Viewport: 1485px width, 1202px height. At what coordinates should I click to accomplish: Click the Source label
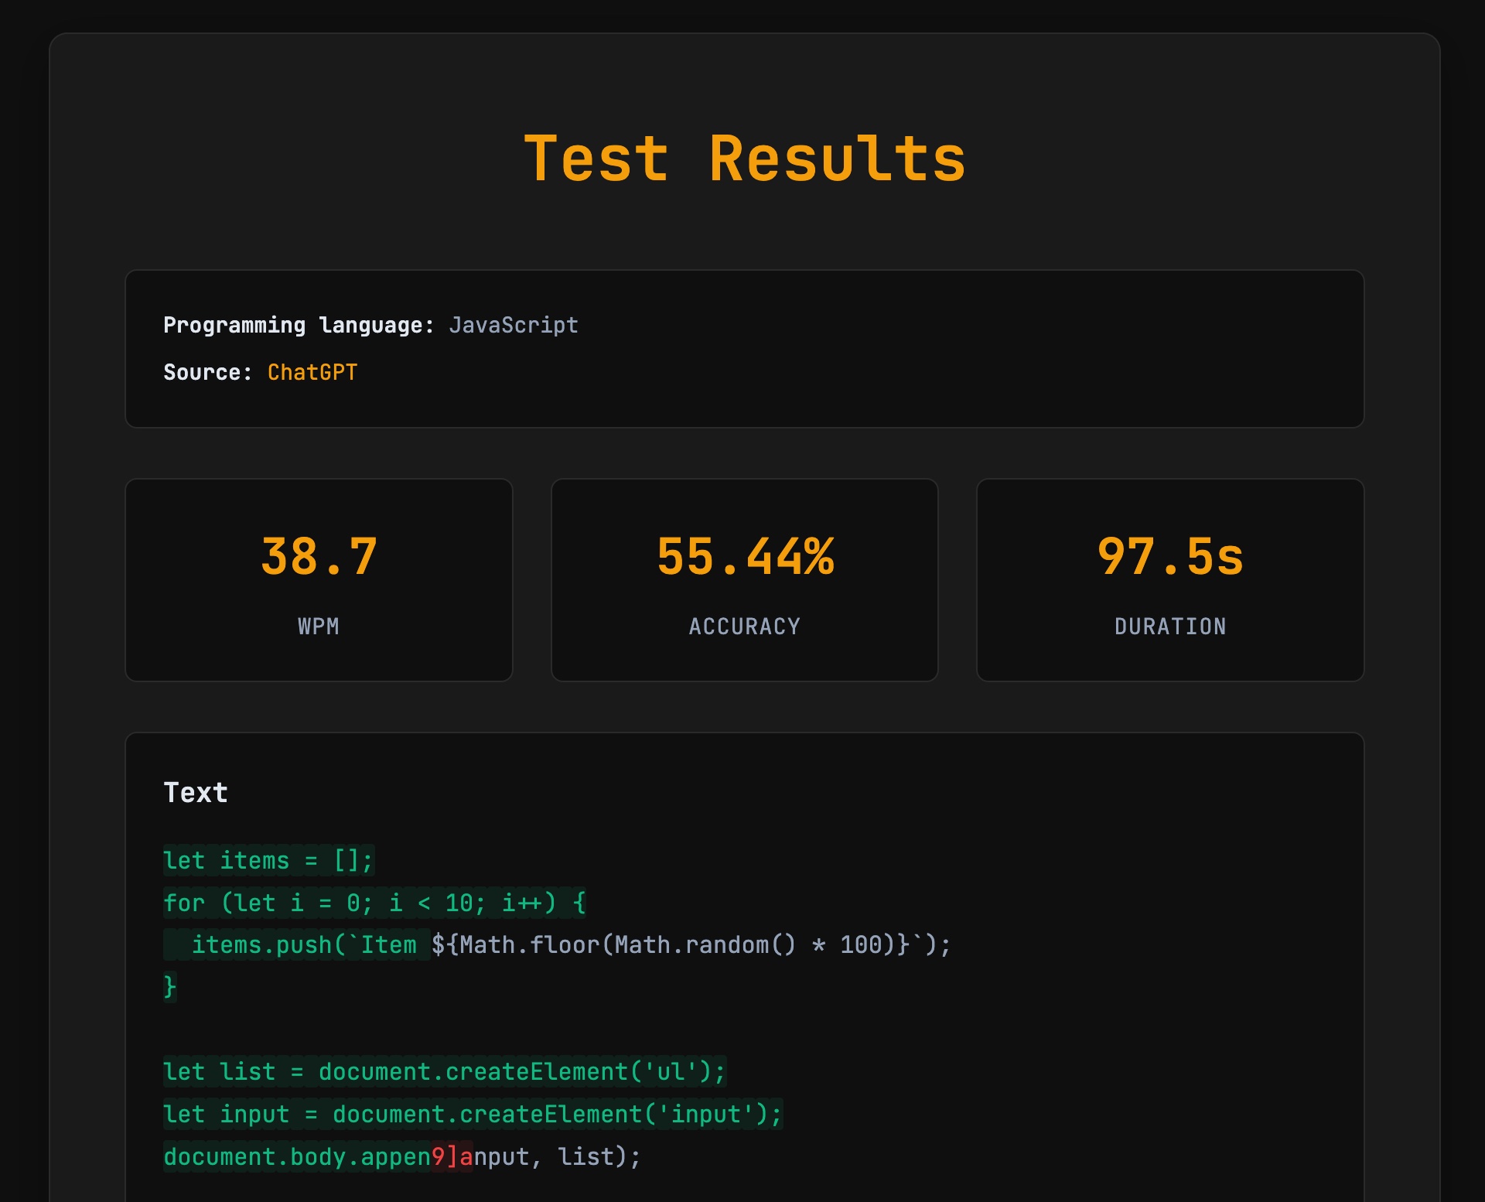[x=208, y=372]
